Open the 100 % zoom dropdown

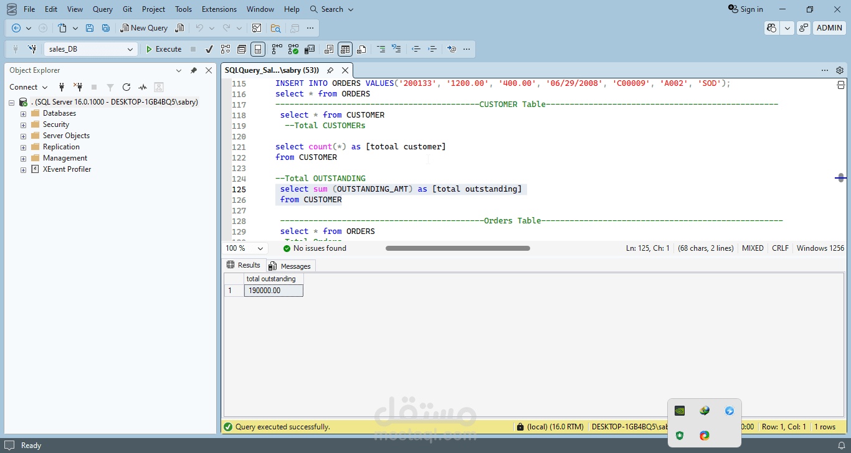click(260, 248)
